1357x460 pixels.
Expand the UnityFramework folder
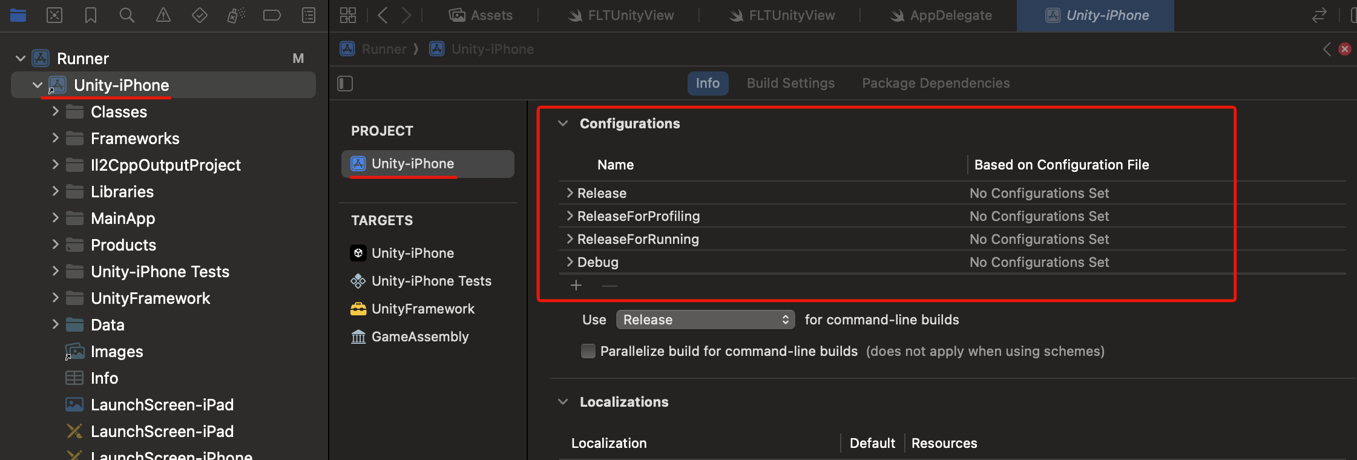[55, 298]
